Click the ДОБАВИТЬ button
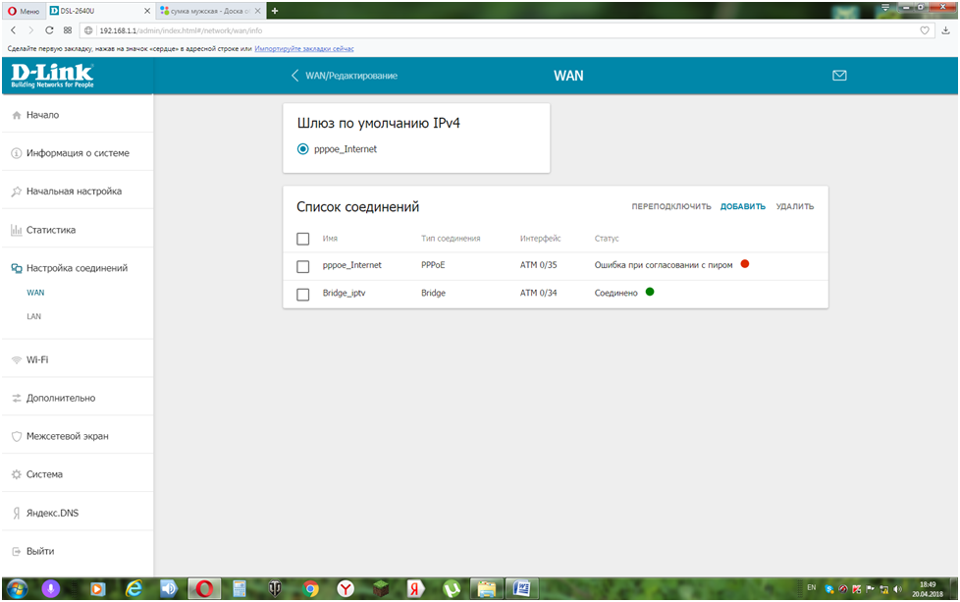The height and width of the screenshot is (602, 960). tap(743, 206)
